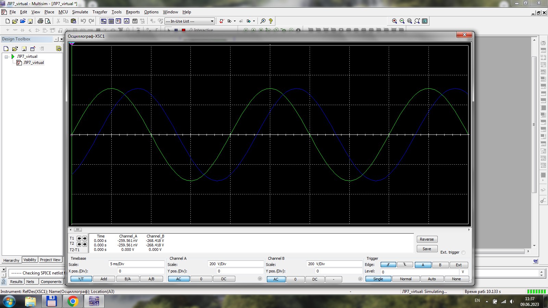Open Chrome from the Windows taskbar
The height and width of the screenshot is (308, 548).
point(73,301)
